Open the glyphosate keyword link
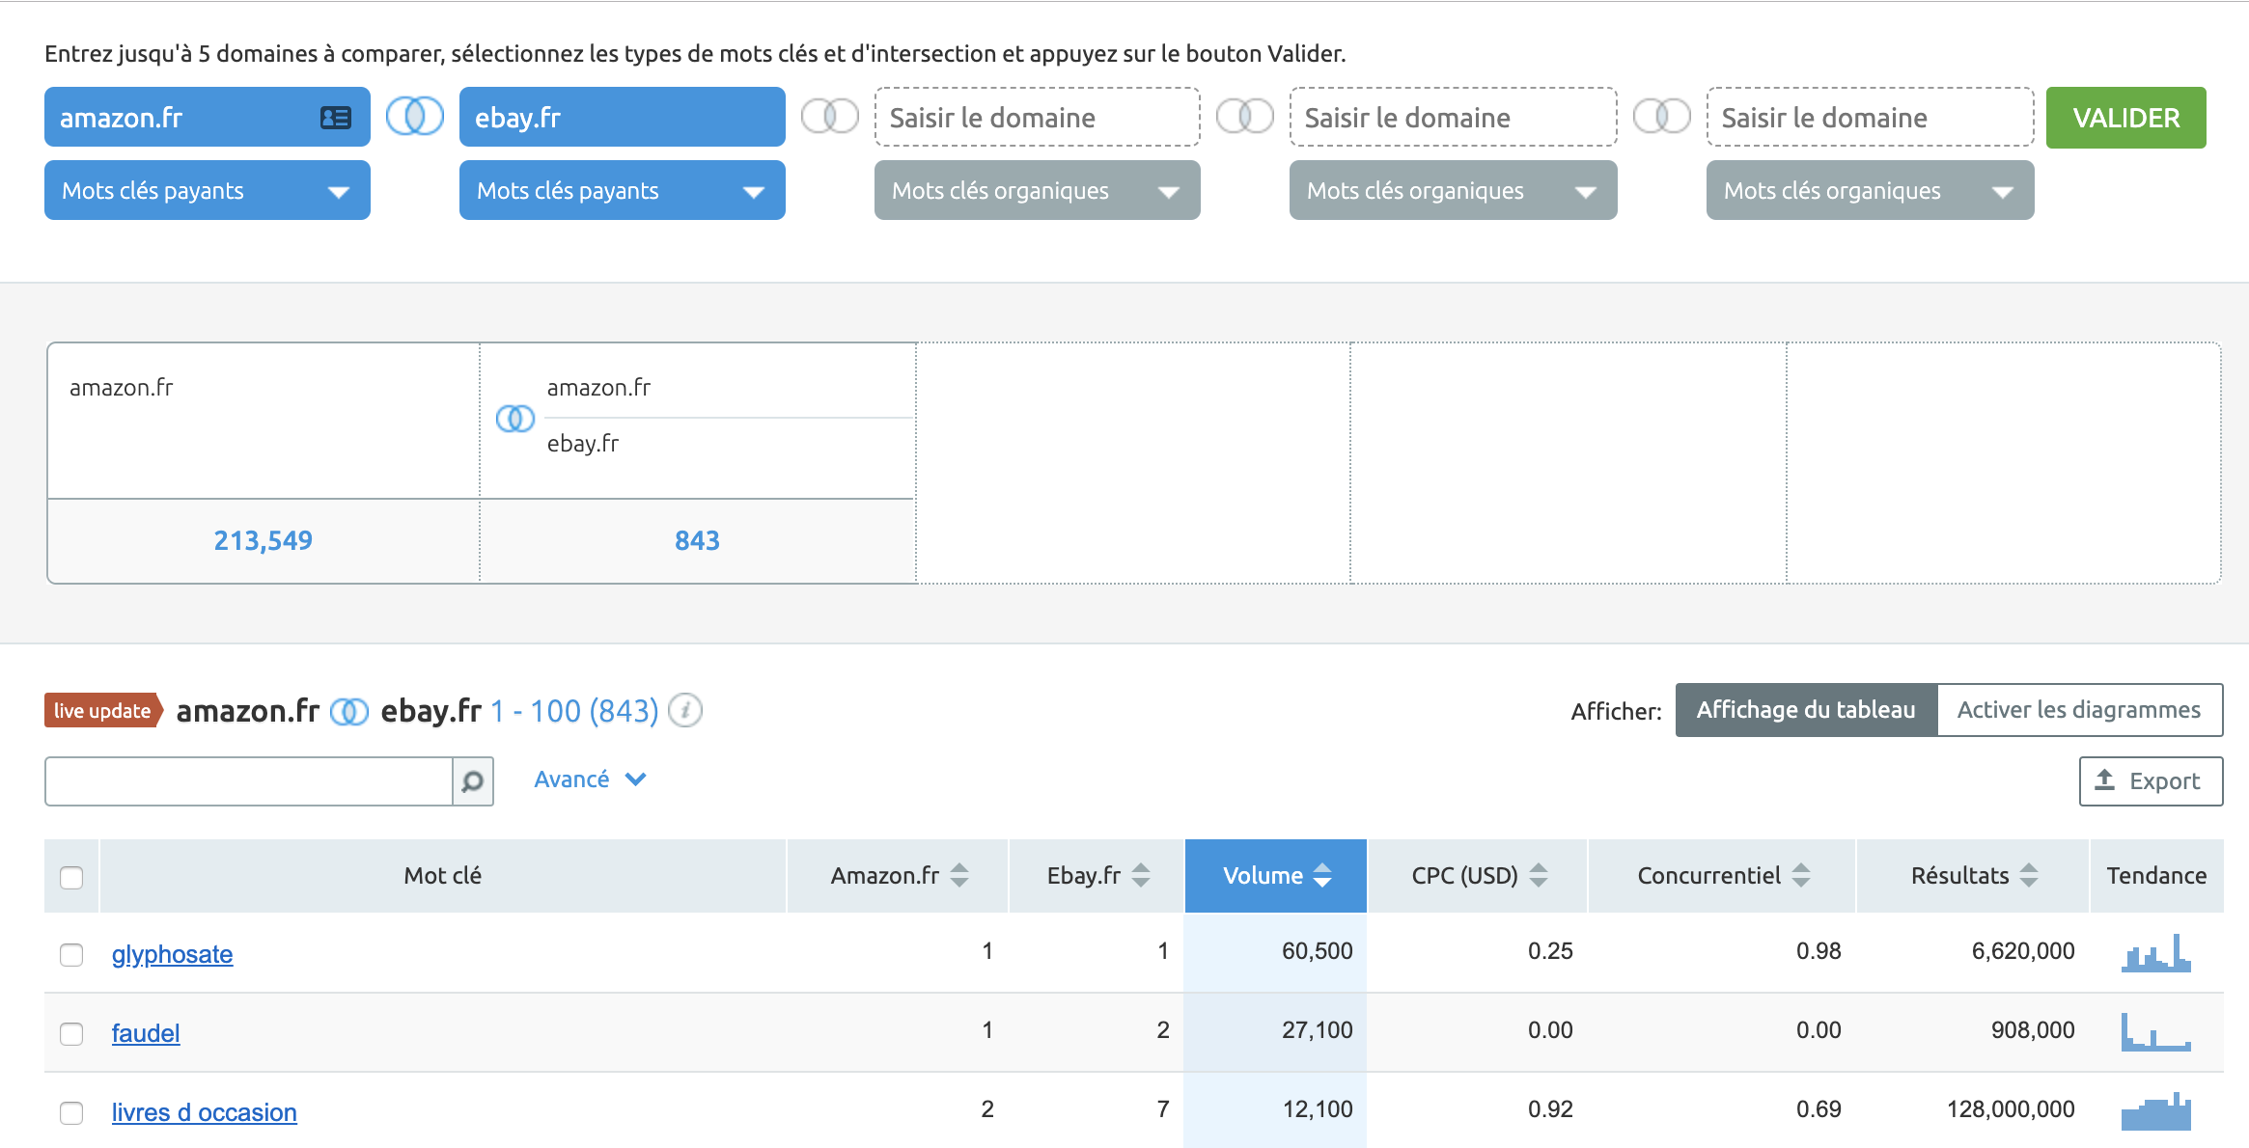Screen dimensions: 2249x1148 point(172,954)
